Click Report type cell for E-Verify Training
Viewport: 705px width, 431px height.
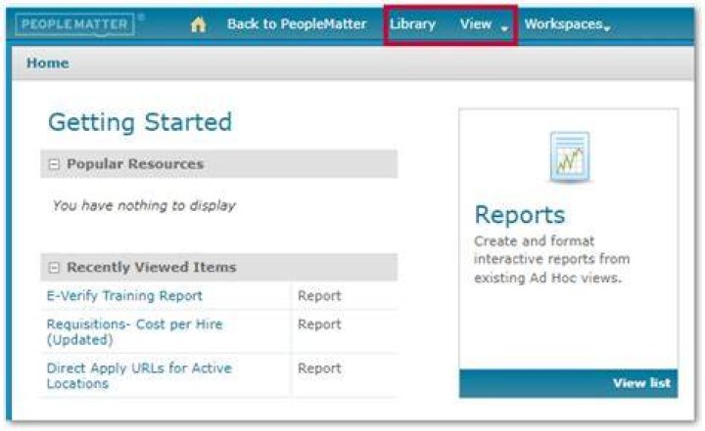319,296
